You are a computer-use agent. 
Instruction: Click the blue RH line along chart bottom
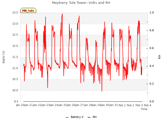[x=83, y=101]
